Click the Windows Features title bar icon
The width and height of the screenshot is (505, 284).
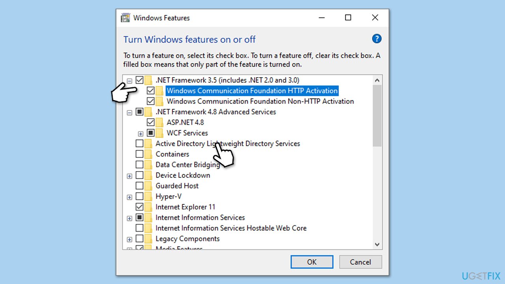click(x=125, y=18)
